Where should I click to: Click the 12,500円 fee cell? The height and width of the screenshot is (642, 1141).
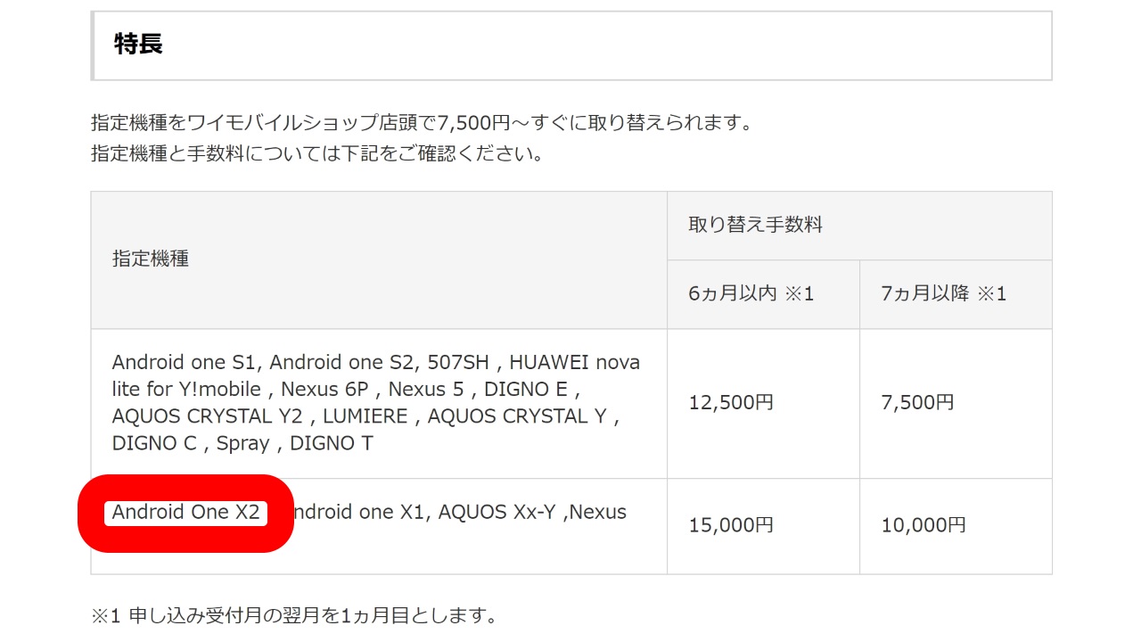pyautogui.click(x=730, y=403)
